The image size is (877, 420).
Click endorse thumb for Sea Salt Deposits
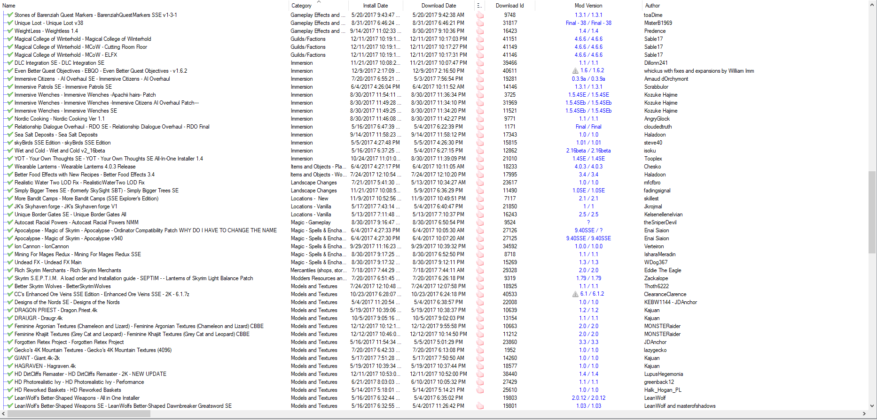[x=480, y=135]
